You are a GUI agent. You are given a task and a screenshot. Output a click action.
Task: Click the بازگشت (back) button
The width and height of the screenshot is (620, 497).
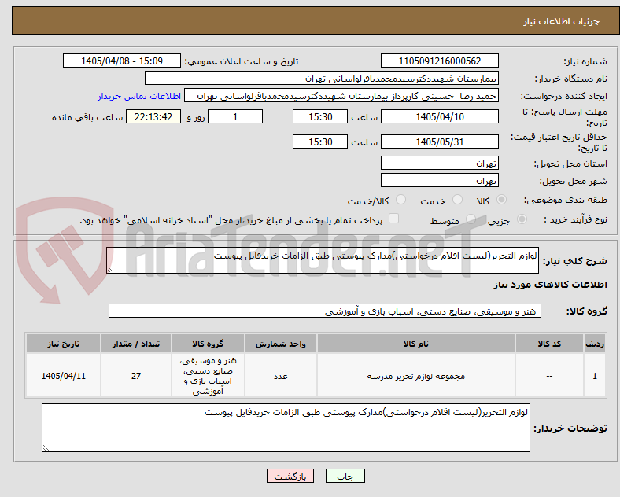click(290, 476)
